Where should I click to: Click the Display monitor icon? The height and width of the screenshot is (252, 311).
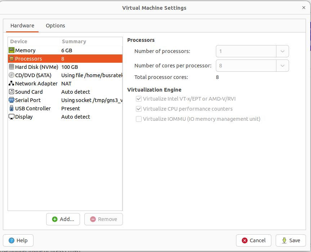pyautogui.click(x=12, y=117)
